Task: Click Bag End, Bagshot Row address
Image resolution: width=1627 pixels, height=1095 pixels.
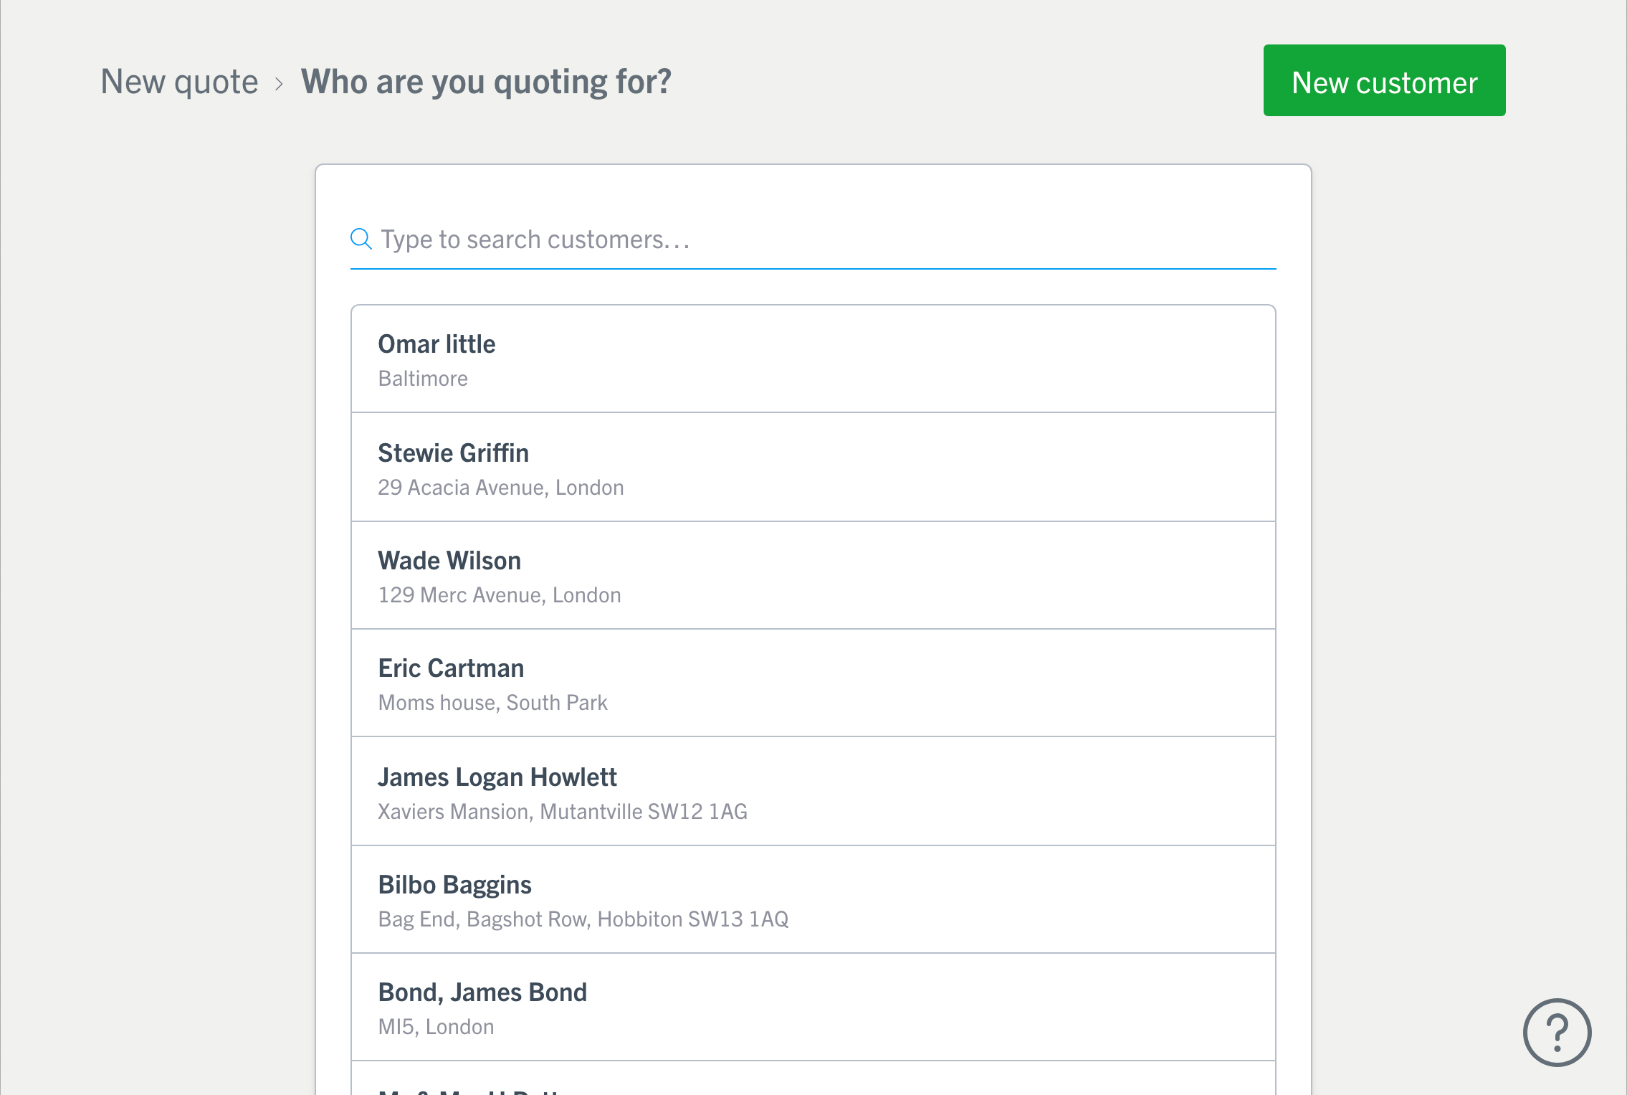Action: 583,919
